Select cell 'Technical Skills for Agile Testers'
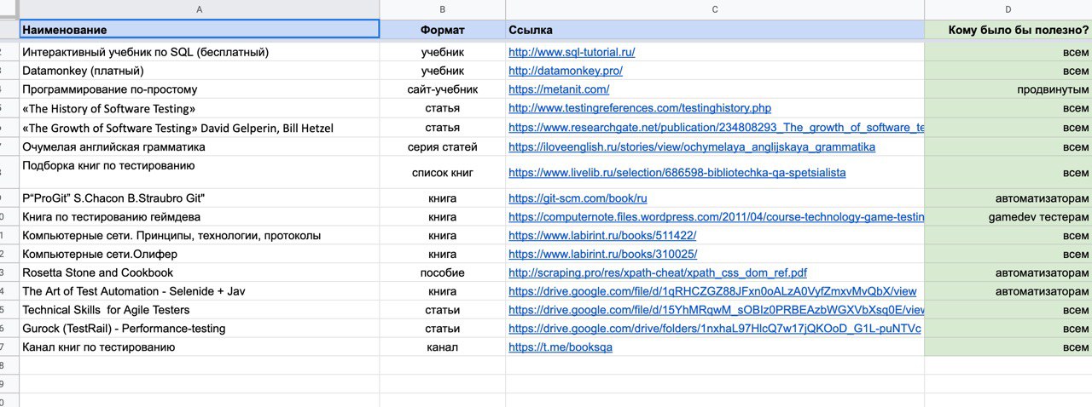Screen dimensions: 1092x407 pos(200,310)
